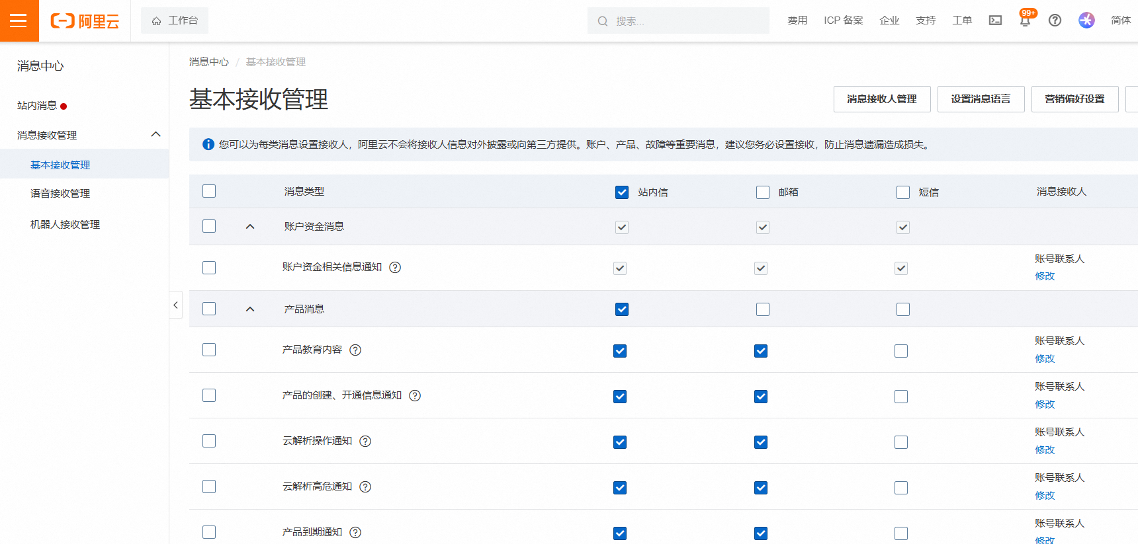The width and height of the screenshot is (1138, 544).
Task: Collapse the left sidebar with the arrow handle
Action: pos(175,305)
